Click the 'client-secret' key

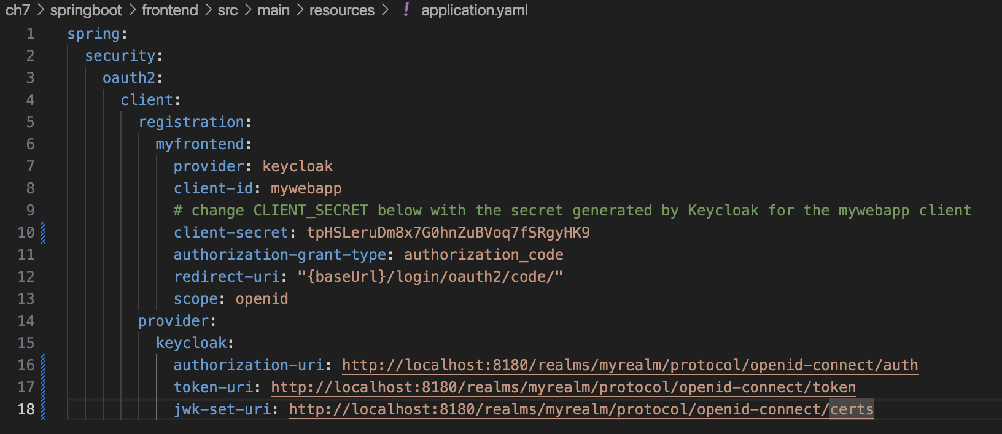[x=231, y=233]
